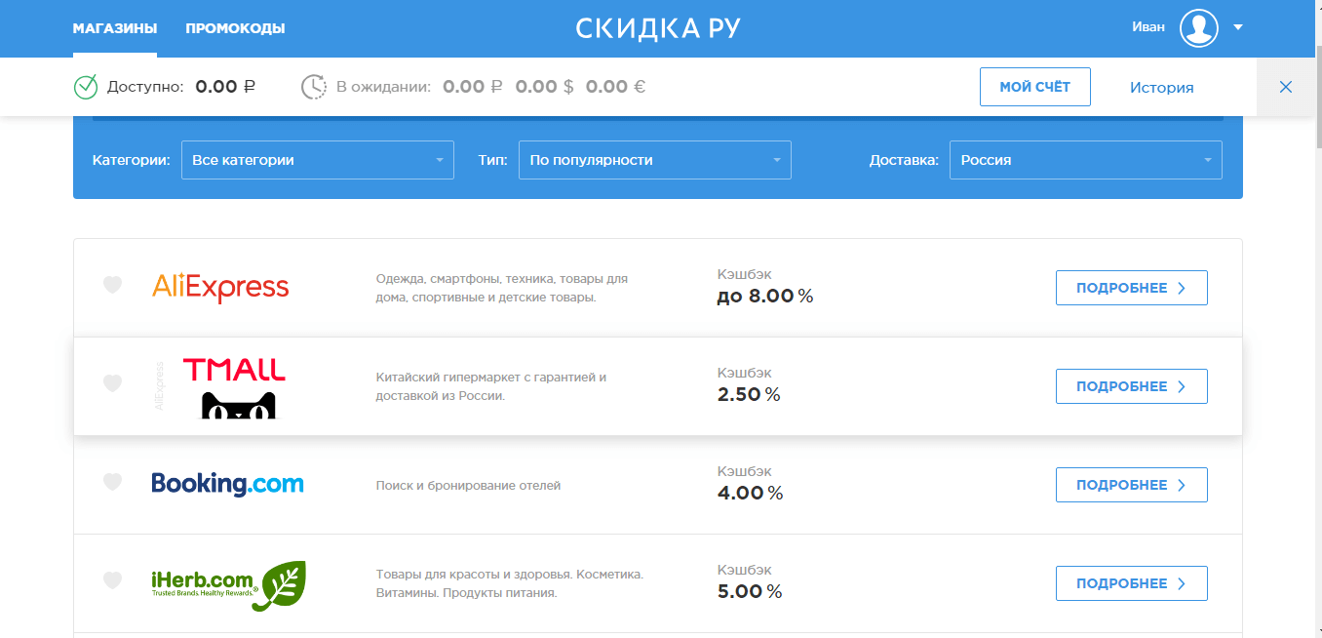Click the user profile avatar icon
This screenshot has width=1322, height=638.
1198,27
